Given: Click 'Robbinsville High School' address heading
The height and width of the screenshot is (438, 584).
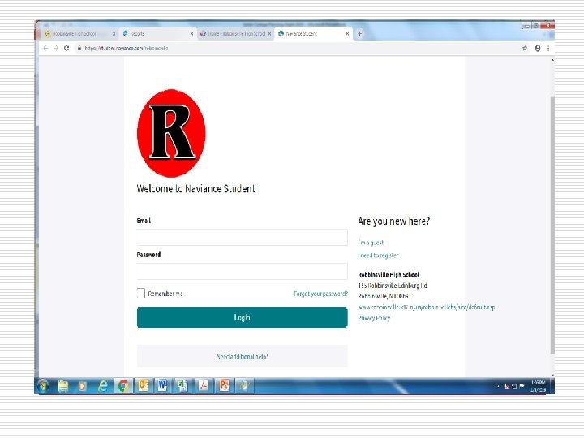Looking at the screenshot, I should (389, 274).
